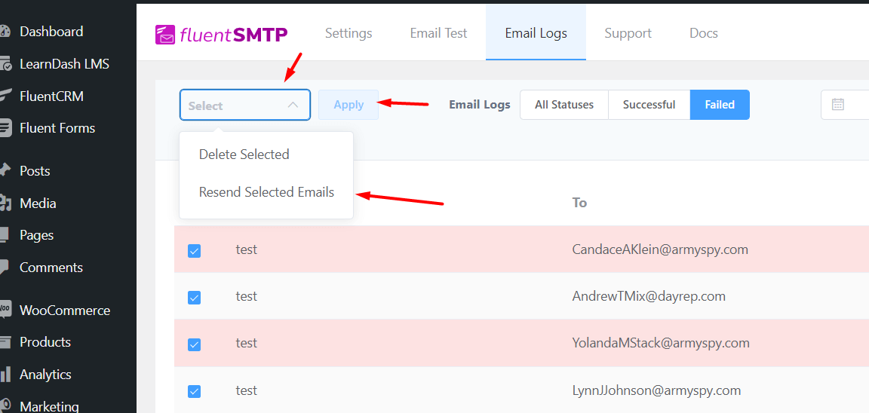
Task: Switch to the Email Test tab
Action: pyautogui.click(x=438, y=33)
